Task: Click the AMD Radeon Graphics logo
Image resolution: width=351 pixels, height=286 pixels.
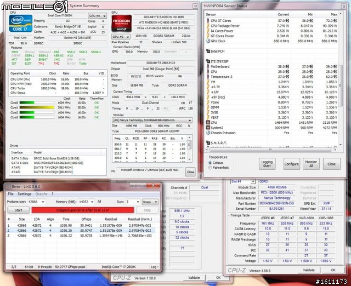Action: [x=122, y=23]
